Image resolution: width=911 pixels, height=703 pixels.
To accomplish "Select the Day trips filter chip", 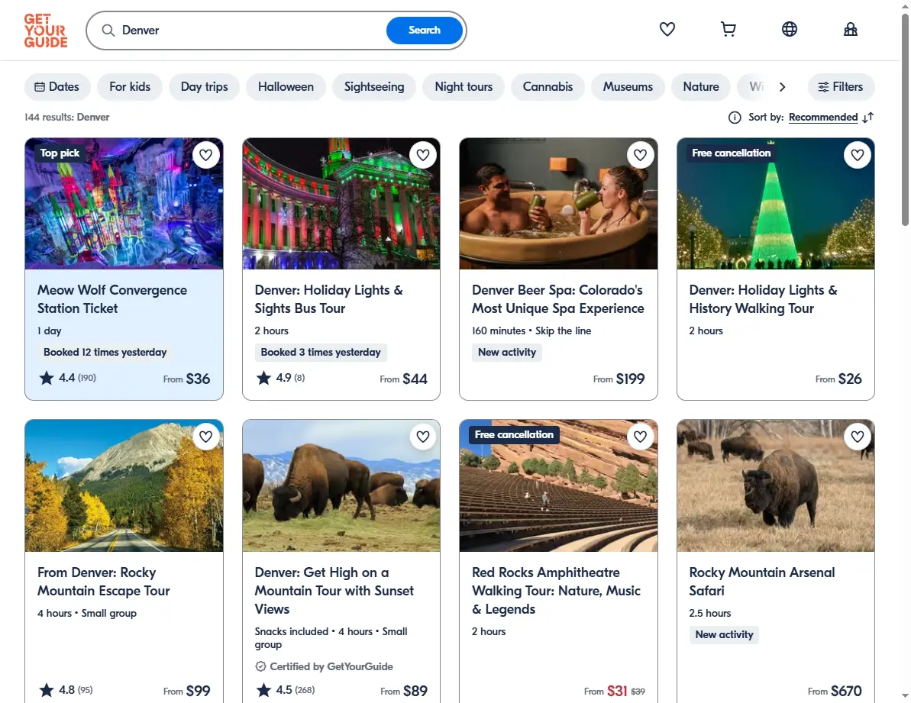I will [204, 87].
